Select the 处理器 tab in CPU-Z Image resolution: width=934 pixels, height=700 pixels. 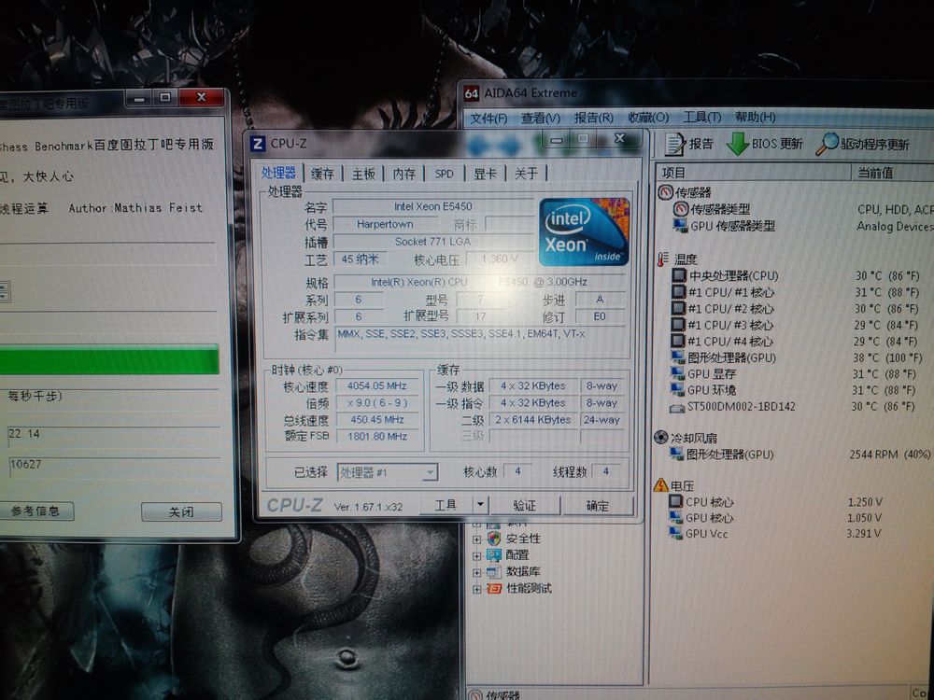pos(278,173)
